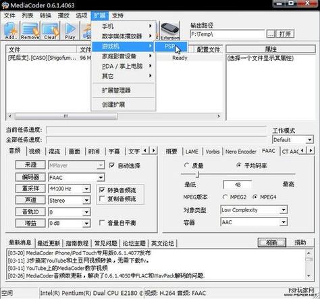The width and height of the screenshot is (320, 299).
Task: Switch to the LAME tab
Action: 192,152
